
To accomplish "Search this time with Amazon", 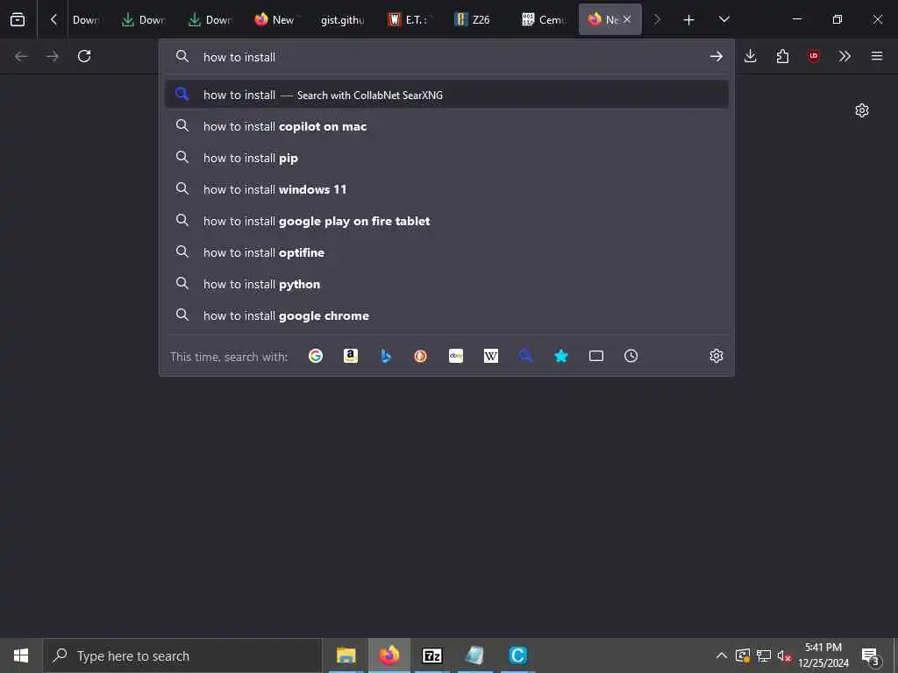I will [351, 356].
